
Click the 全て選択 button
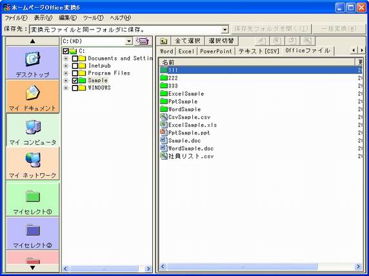(188, 41)
